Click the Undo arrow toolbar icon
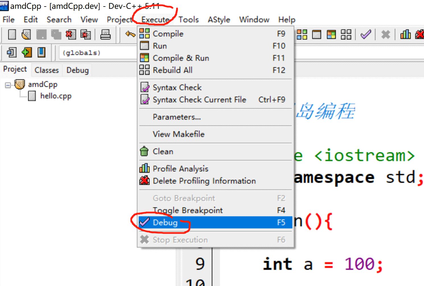The image size is (424, 286). [x=130, y=34]
